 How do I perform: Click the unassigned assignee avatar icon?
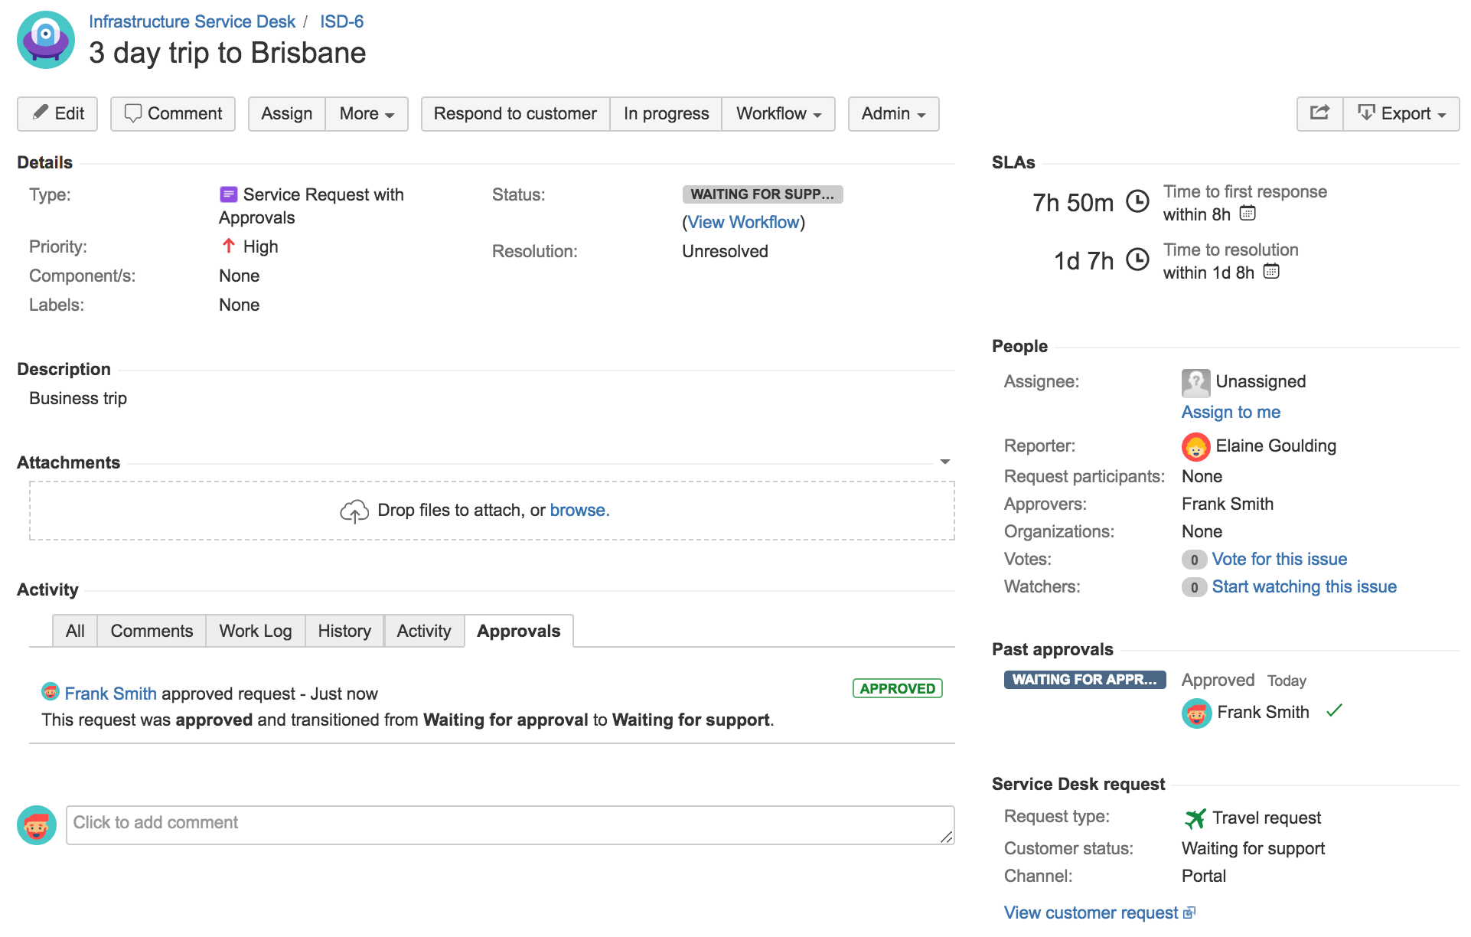pyautogui.click(x=1195, y=382)
